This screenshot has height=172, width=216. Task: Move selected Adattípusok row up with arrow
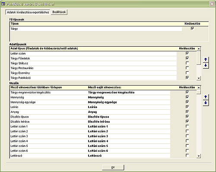[206, 60]
